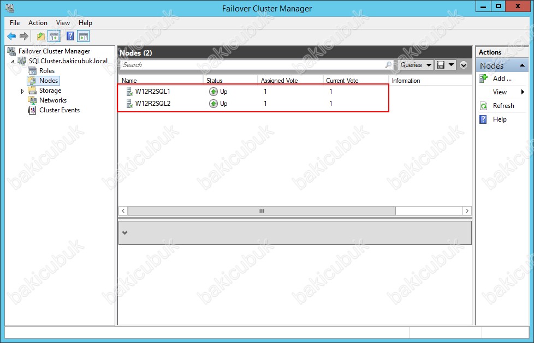
Task: Collapse the Nodes section in Actions pane
Action: pyautogui.click(x=522, y=65)
